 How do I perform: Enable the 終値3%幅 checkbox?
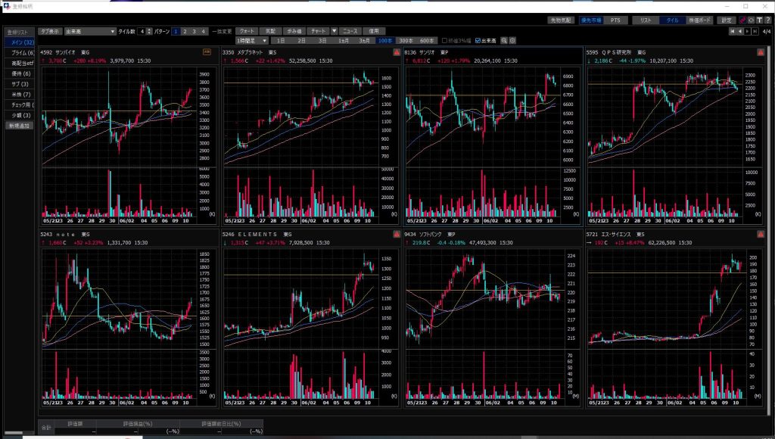tap(444, 40)
